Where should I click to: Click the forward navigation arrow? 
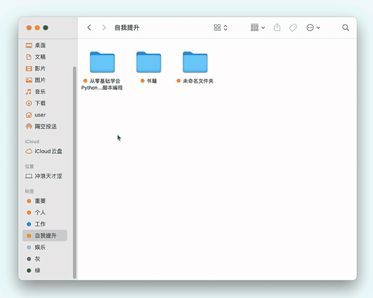[x=104, y=27]
